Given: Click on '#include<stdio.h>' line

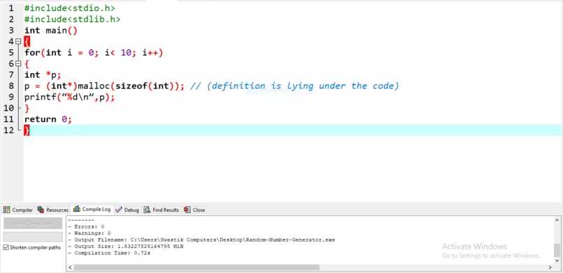Looking at the screenshot, I should [x=70, y=8].
